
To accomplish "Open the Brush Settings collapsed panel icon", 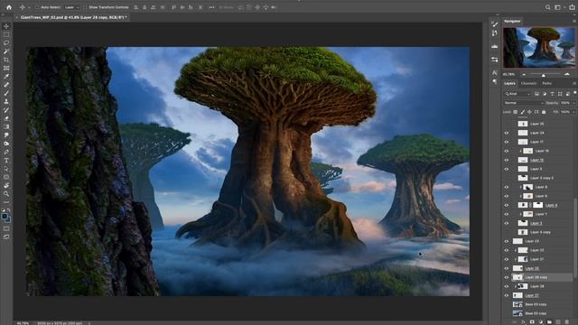I will click(495, 24).
